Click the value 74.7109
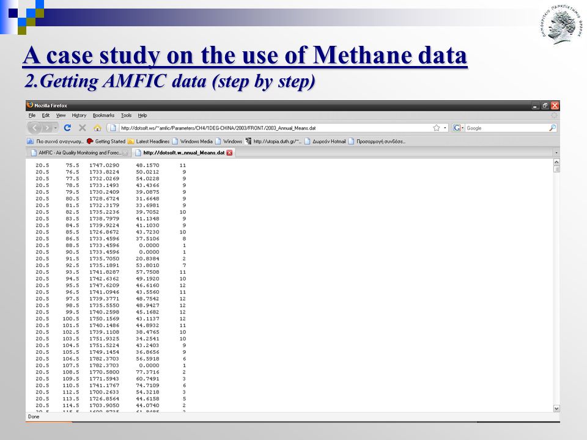 147,386
